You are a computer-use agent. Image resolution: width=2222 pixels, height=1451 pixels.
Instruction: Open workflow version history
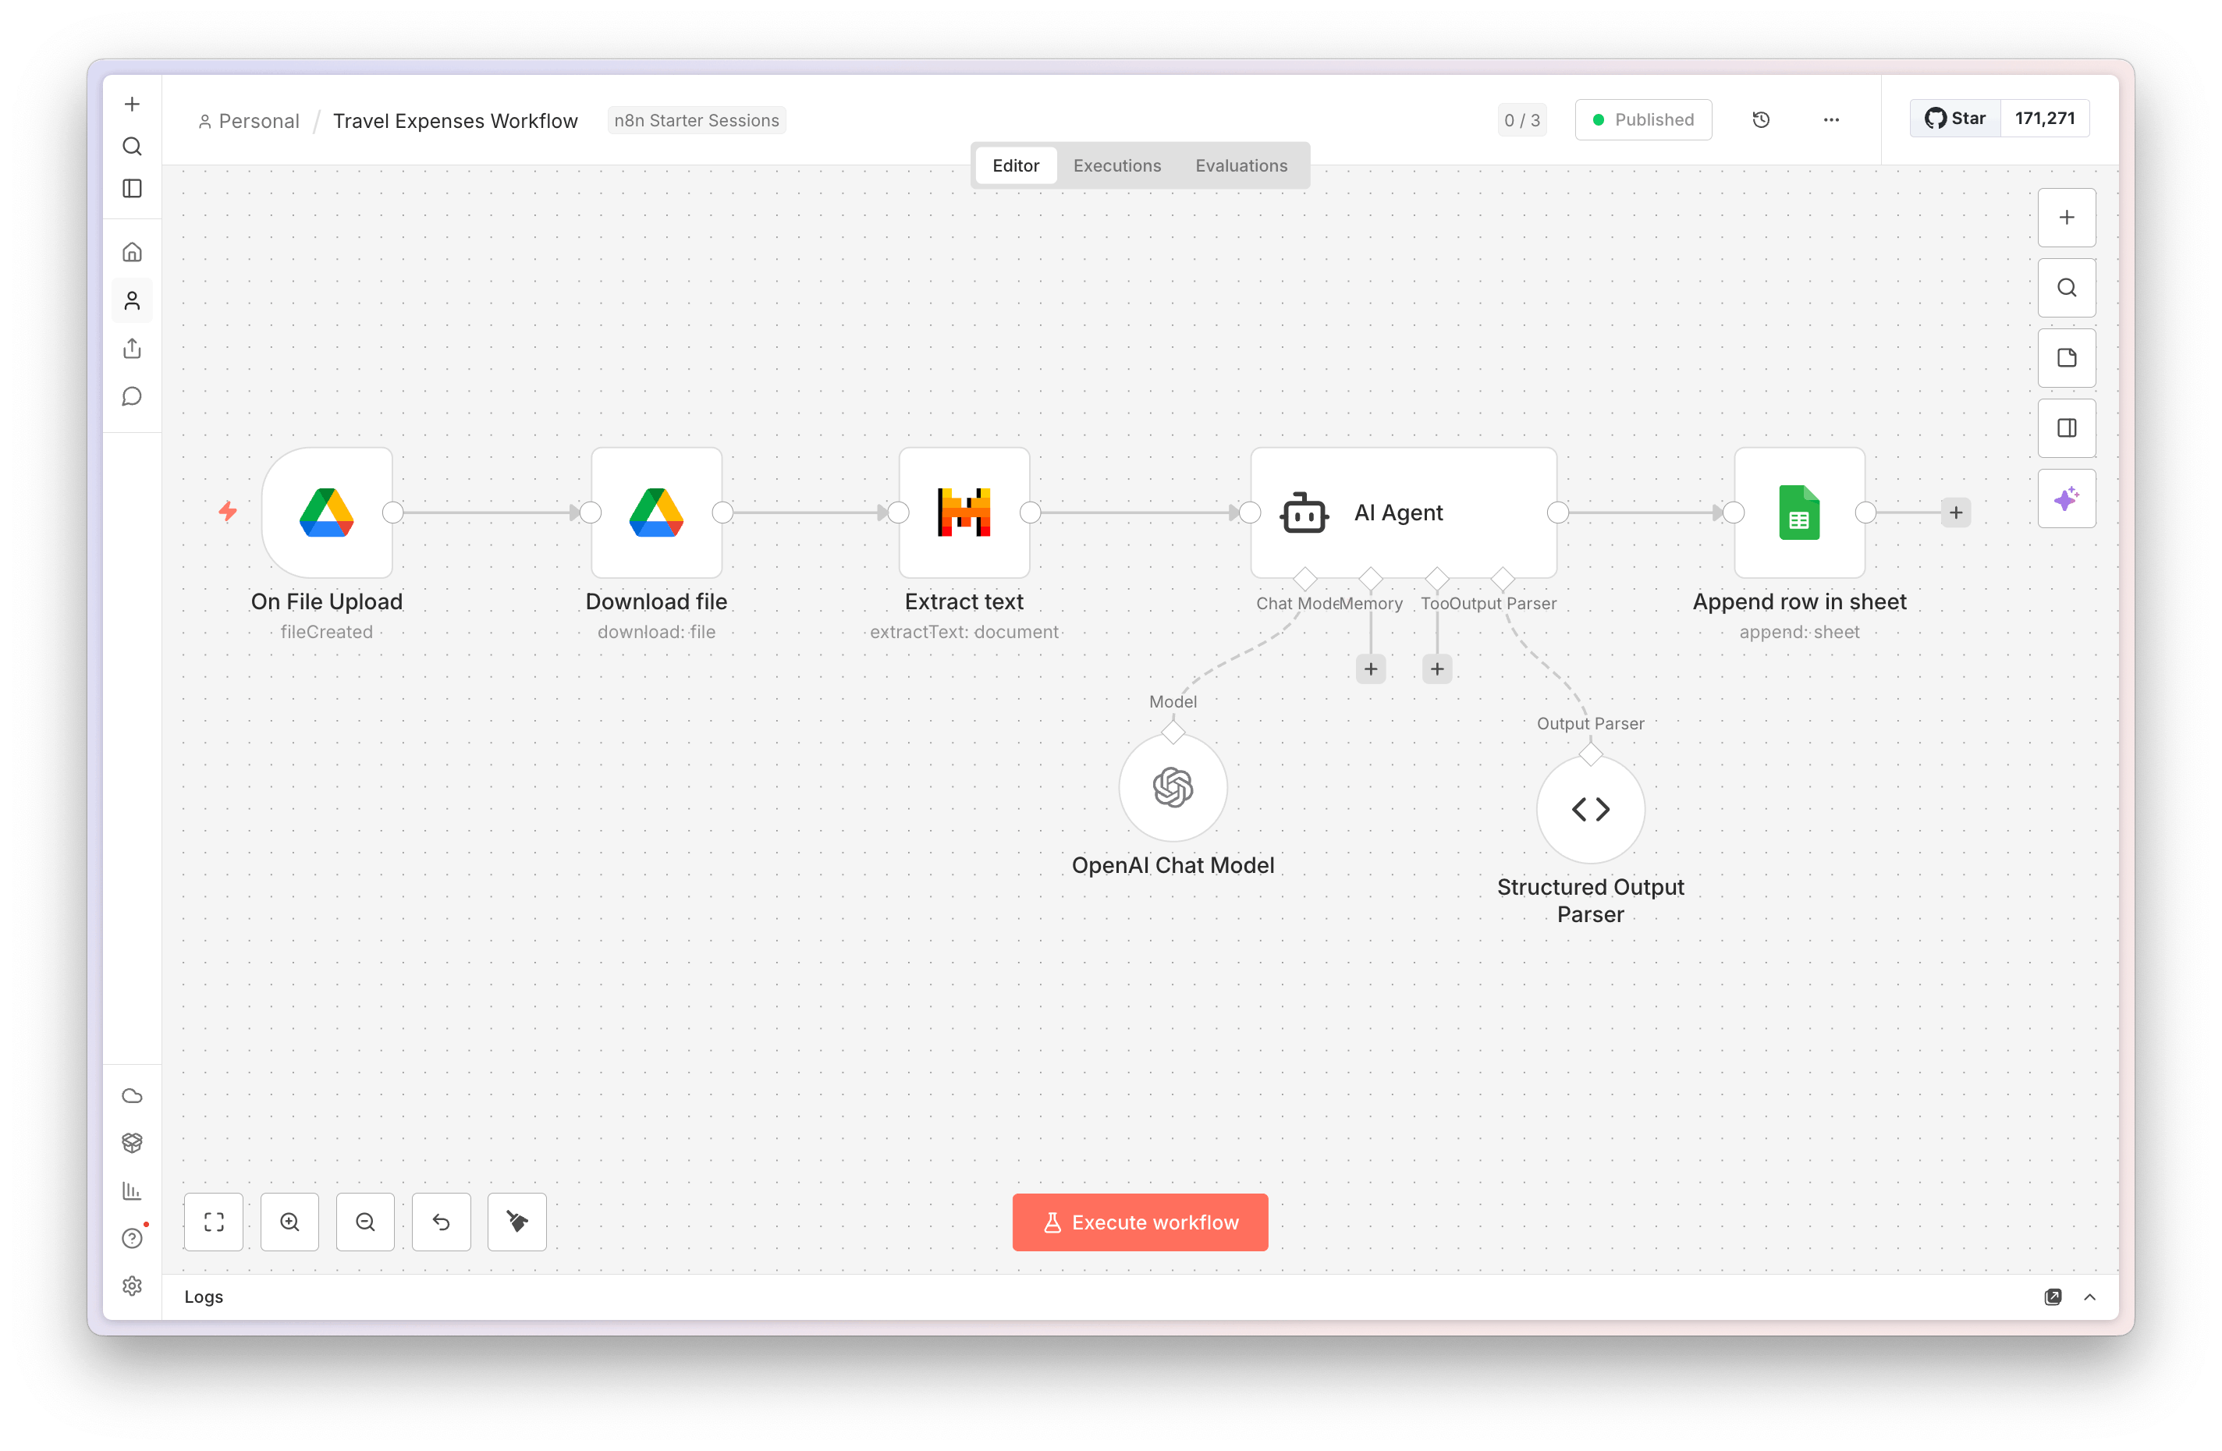tap(1761, 119)
